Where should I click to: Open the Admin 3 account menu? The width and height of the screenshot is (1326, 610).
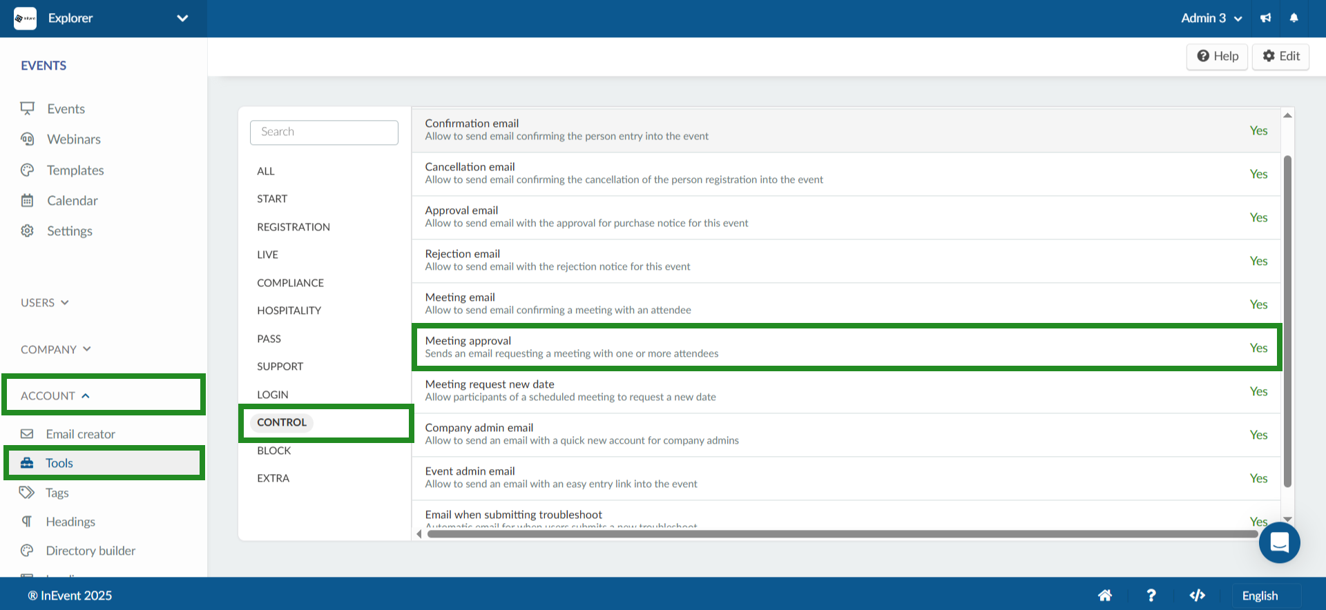click(x=1211, y=19)
